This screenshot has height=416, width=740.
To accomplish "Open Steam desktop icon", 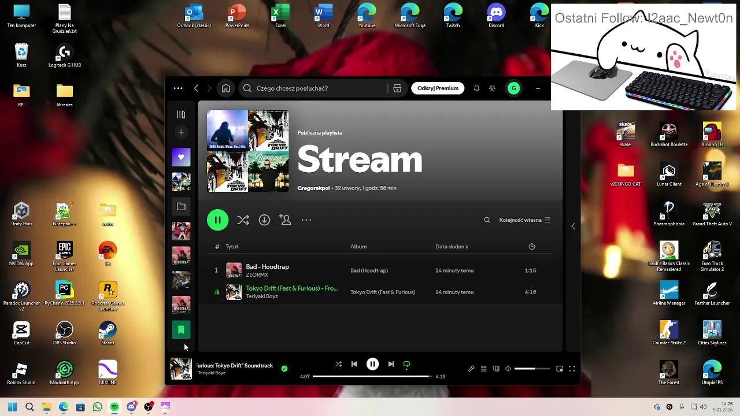I will point(108,333).
